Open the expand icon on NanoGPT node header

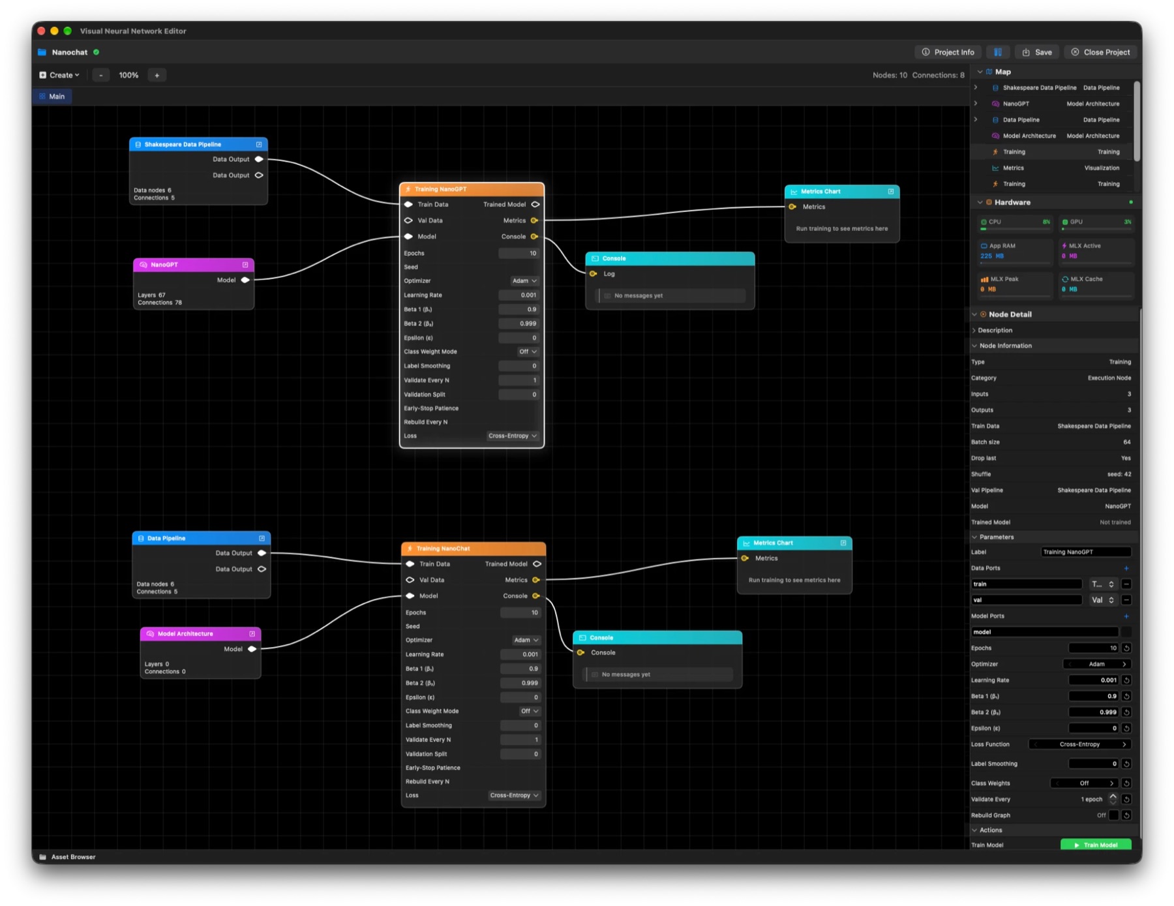pos(245,265)
